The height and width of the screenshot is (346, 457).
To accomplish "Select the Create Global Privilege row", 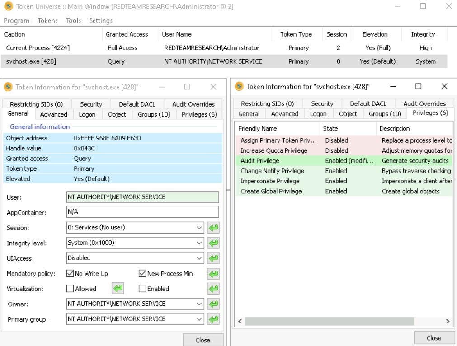I will tap(344, 192).
